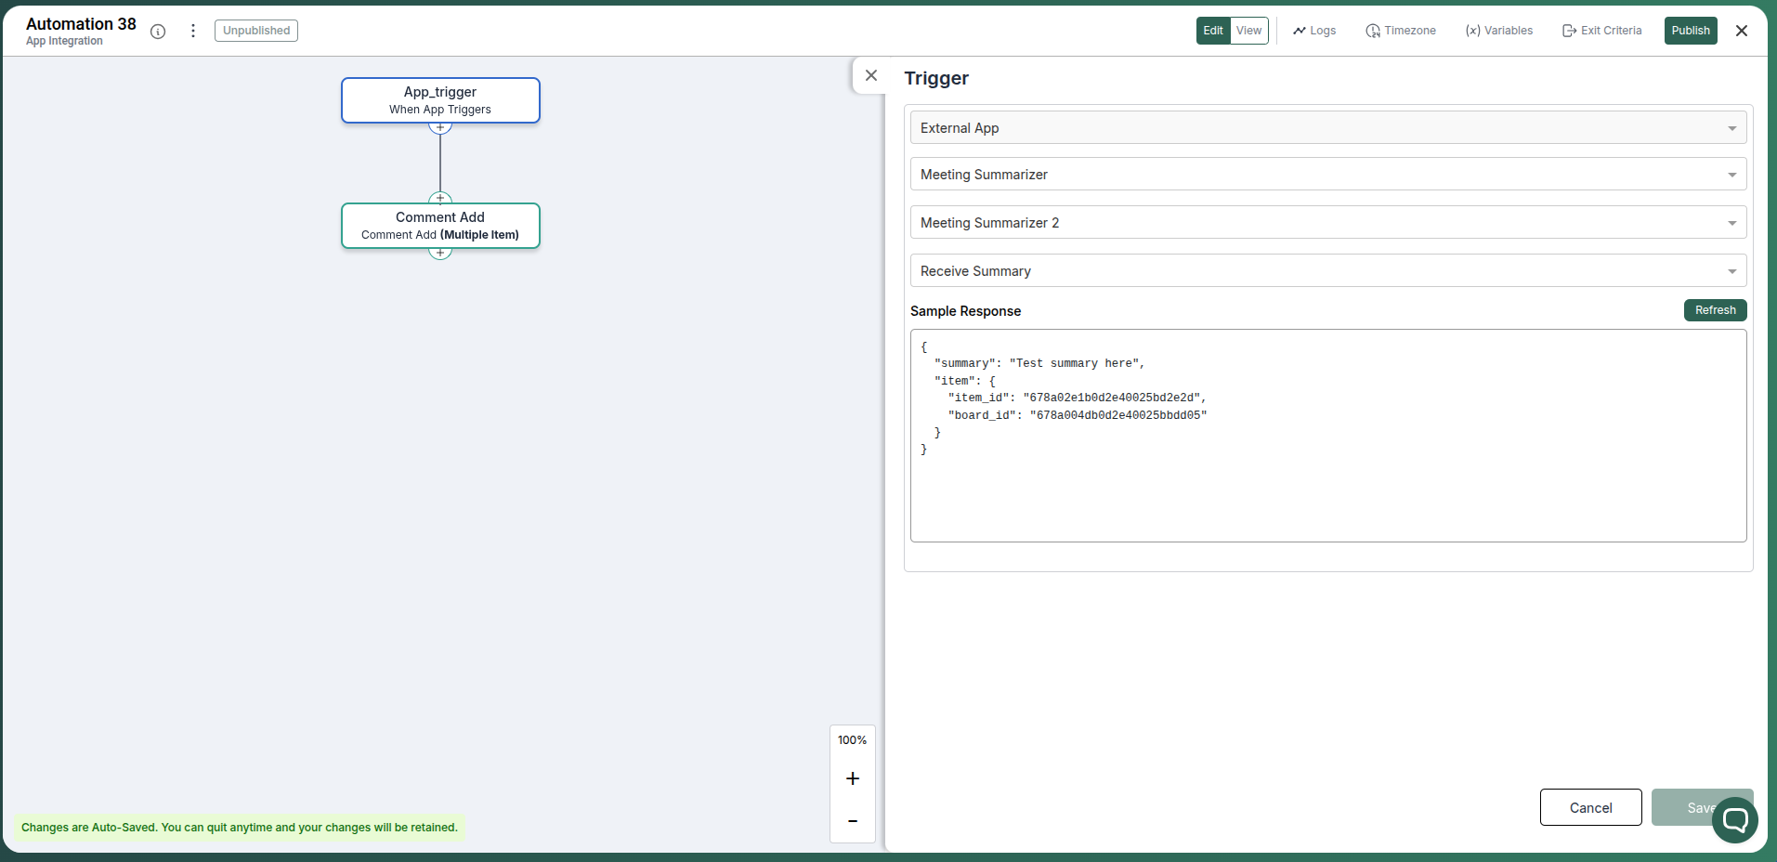The image size is (1777, 862).
Task: Select the Edit mode
Action: [x=1212, y=31]
